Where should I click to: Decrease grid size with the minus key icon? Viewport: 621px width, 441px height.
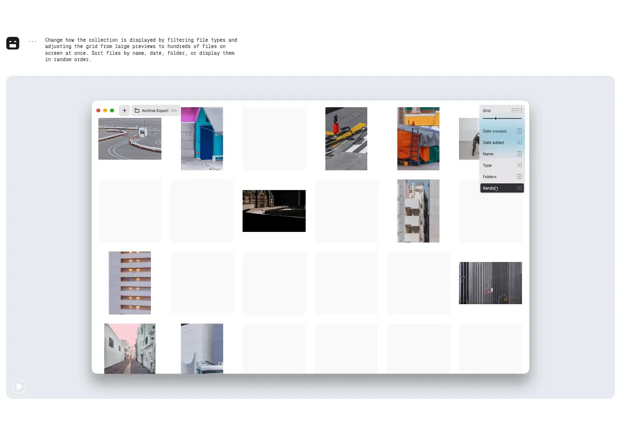pyautogui.click(x=519, y=111)
